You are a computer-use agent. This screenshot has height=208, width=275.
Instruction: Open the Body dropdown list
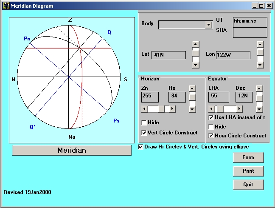pyautogui.click(x=208, y=25)
